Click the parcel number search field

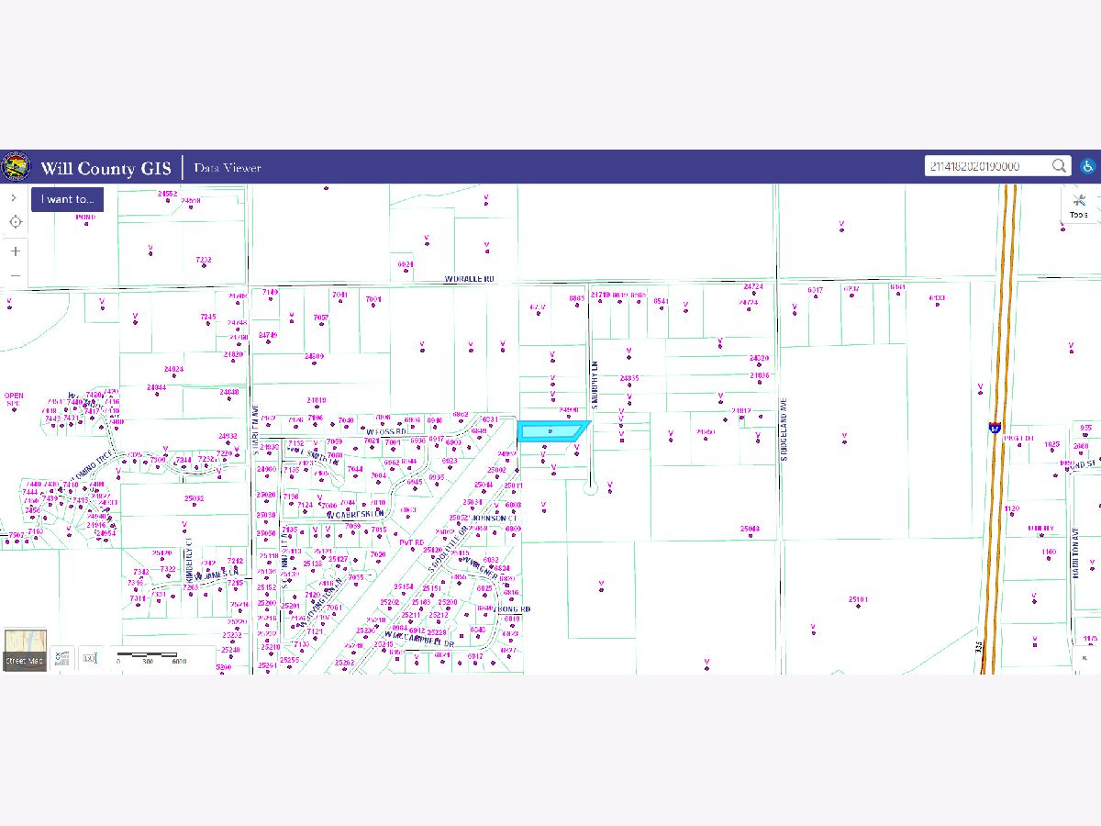[986, 166]
